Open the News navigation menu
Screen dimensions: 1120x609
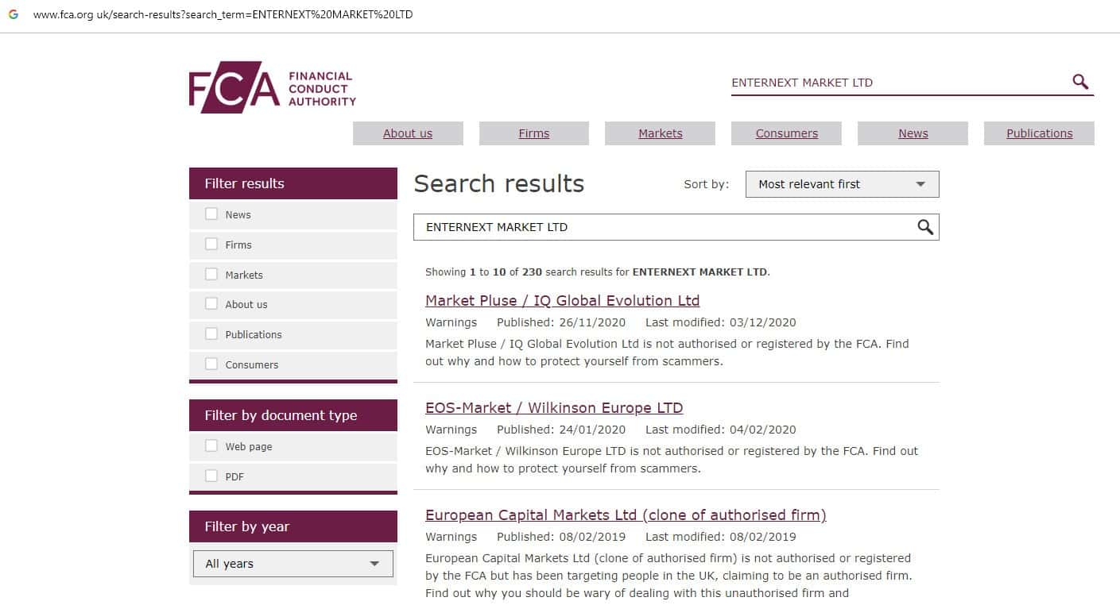tap(913, 133)
